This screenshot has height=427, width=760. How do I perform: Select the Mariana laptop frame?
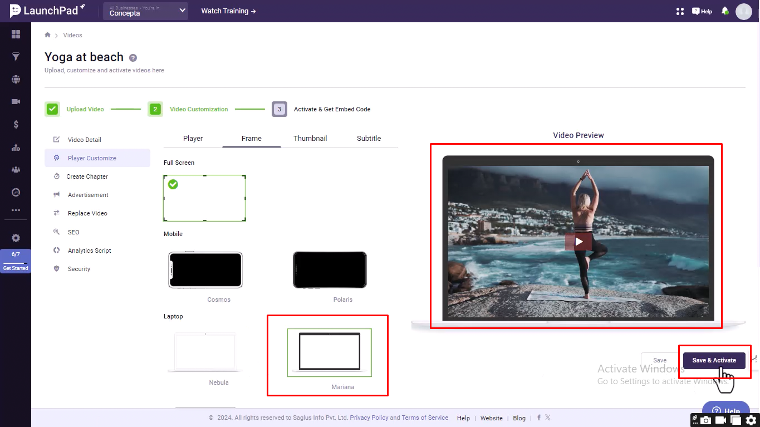point(330,352)
